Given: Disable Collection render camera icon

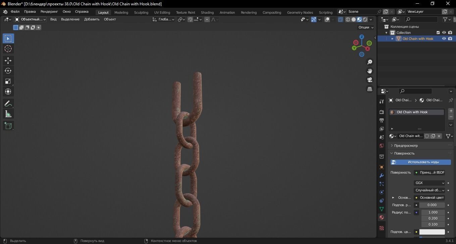Looking at the screenshot, I should pyautogui.click(x=450, y=33).
